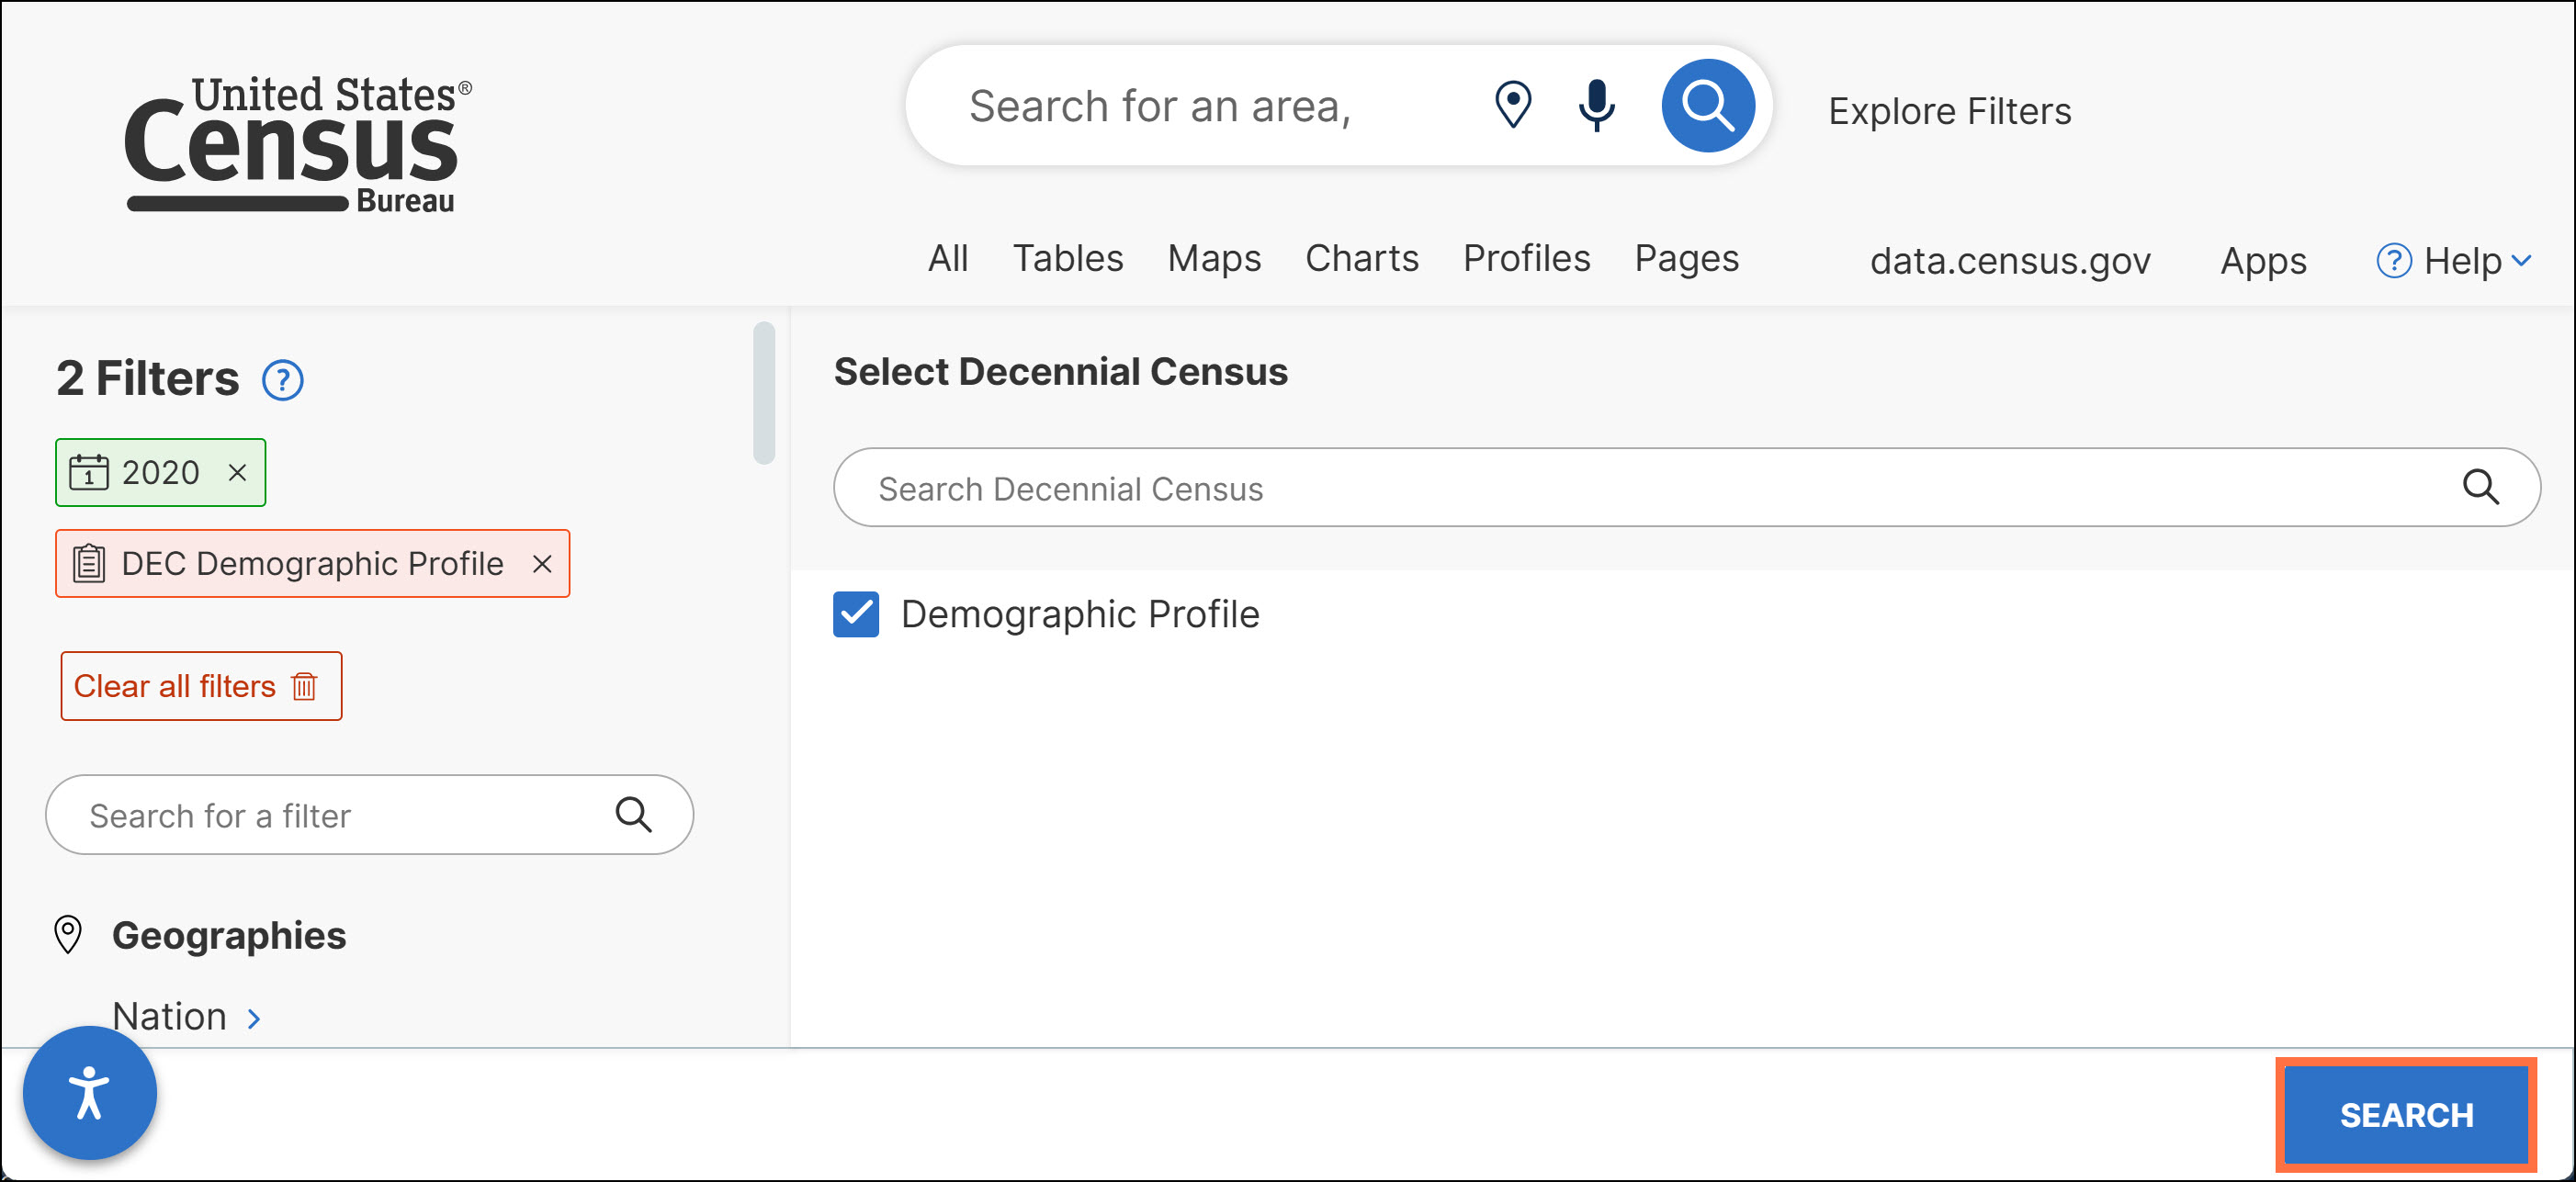Click magnifier icon in filter search box
2576x1182 pixels.
[x=633, y=814]
